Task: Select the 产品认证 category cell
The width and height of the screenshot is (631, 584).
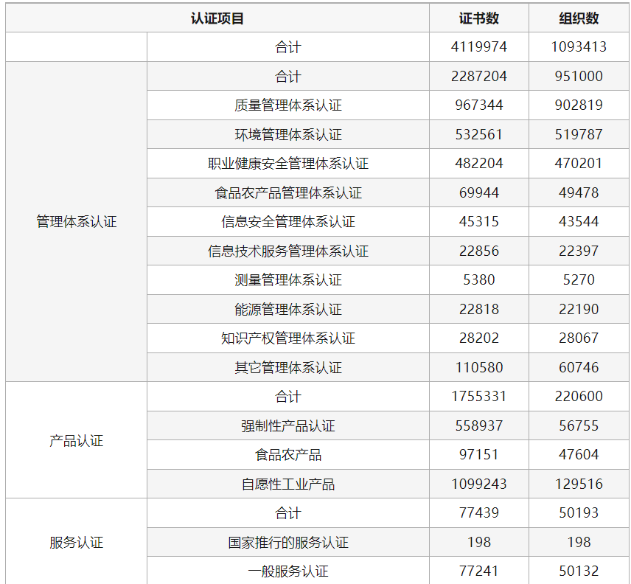Action: click(77, 441)
